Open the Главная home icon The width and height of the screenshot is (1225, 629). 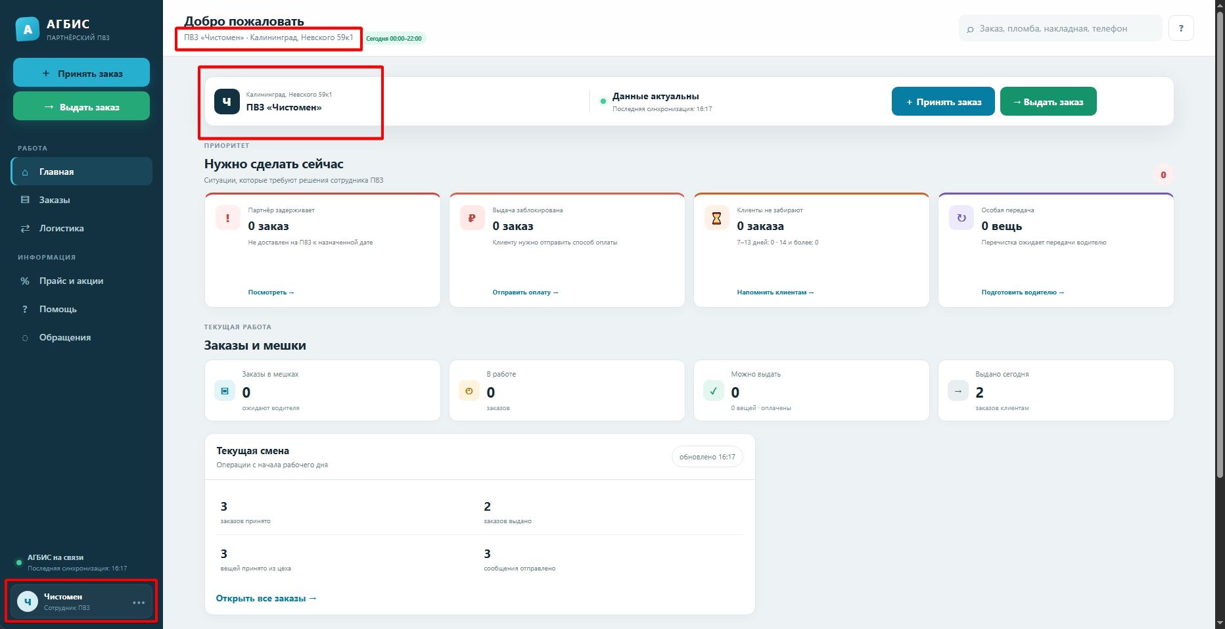(x=25, y=172)
